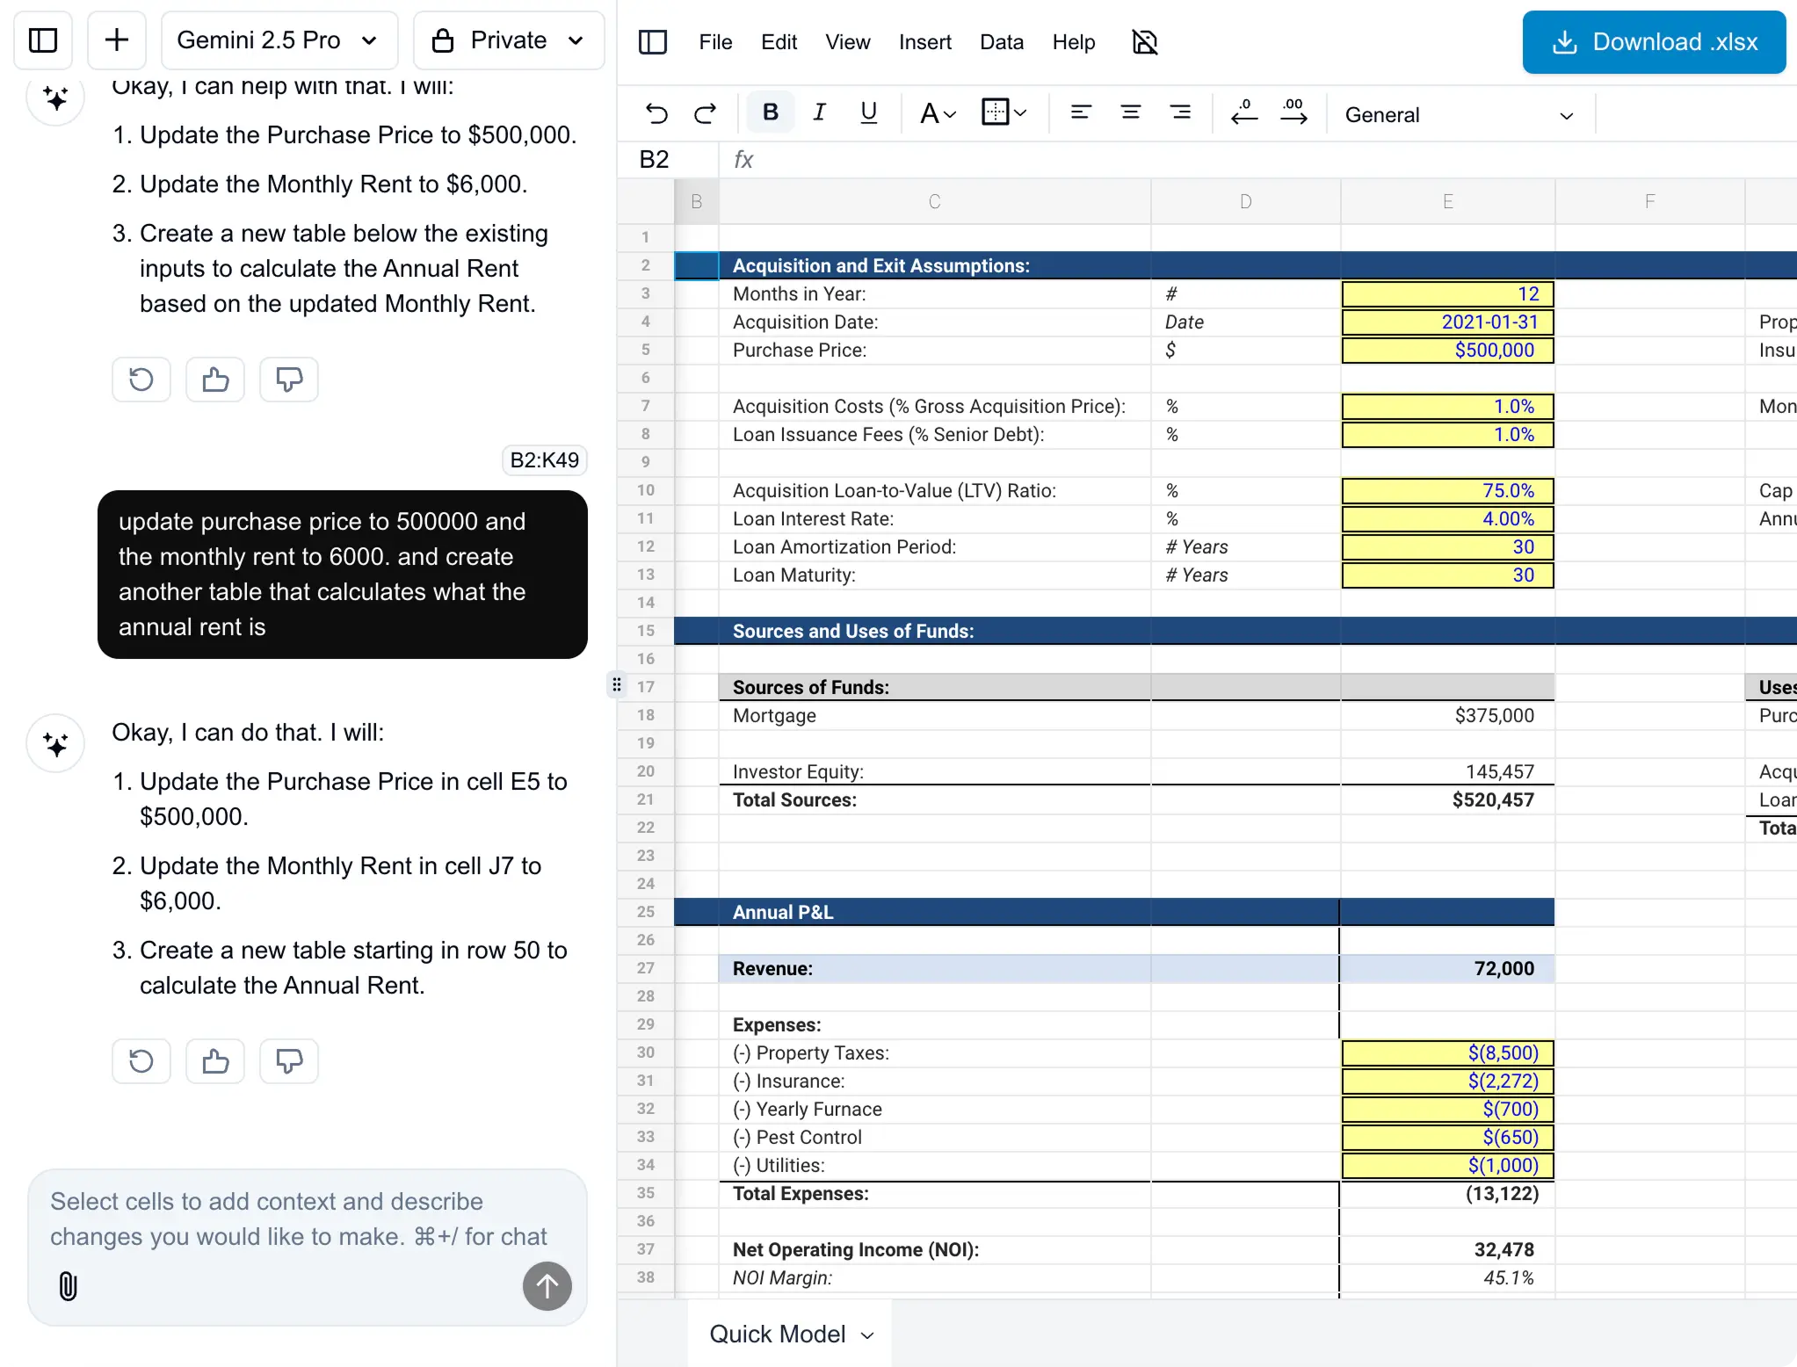Open the text color picker
The width and height of the screenshot is (1797, 1367).
pos(937,113)
